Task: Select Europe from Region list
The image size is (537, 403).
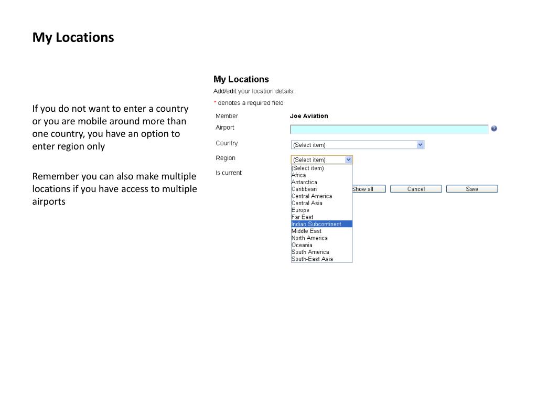Action: click(321, 210)
